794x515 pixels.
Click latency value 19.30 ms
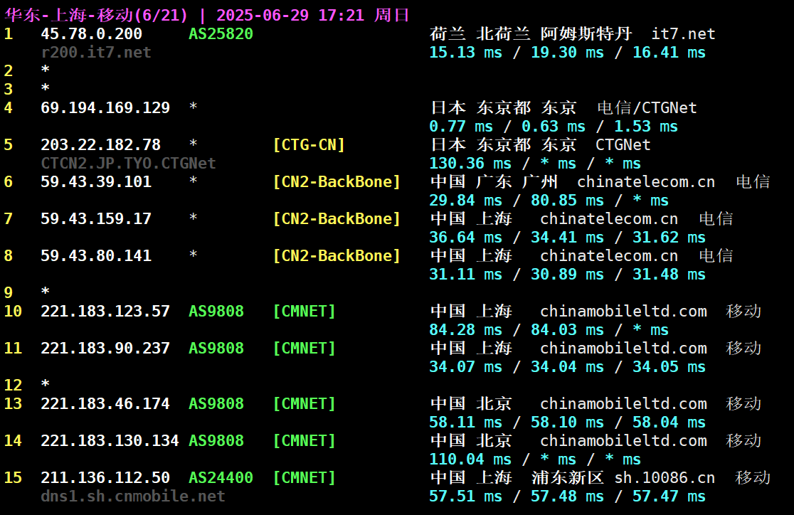coord(567,52)
